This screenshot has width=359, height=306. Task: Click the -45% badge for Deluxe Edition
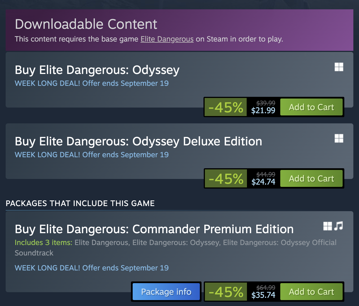point(226,178)
